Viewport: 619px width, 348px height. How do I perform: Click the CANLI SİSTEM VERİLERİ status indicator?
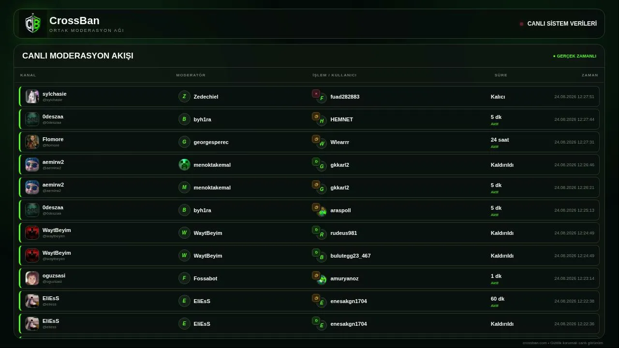pos(558,24)
